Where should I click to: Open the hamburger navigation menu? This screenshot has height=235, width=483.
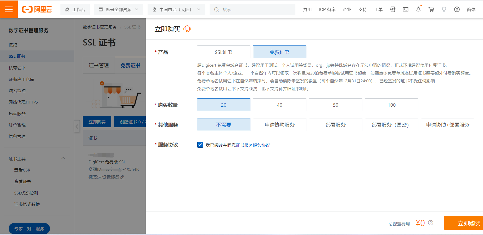(9, 9)
